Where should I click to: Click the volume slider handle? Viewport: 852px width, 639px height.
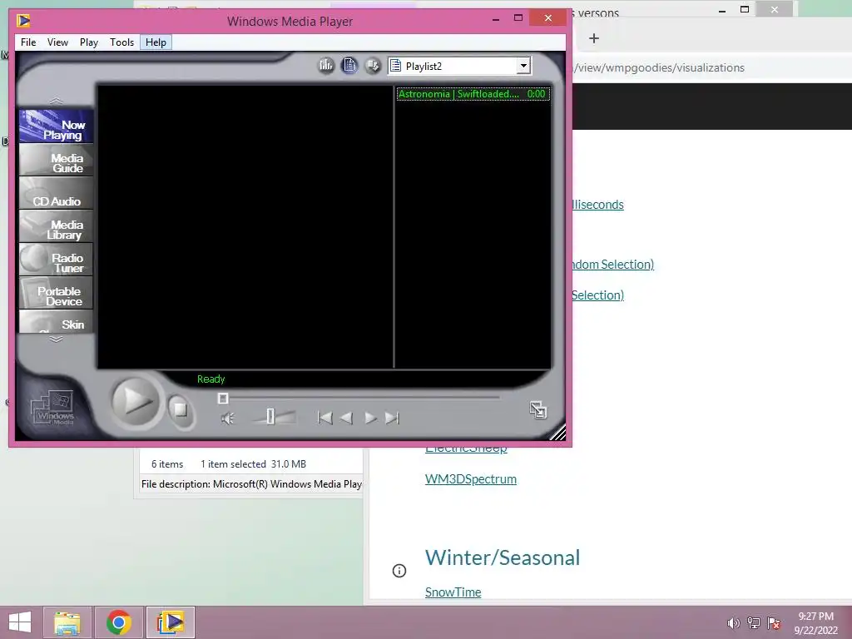pos(270,417)
